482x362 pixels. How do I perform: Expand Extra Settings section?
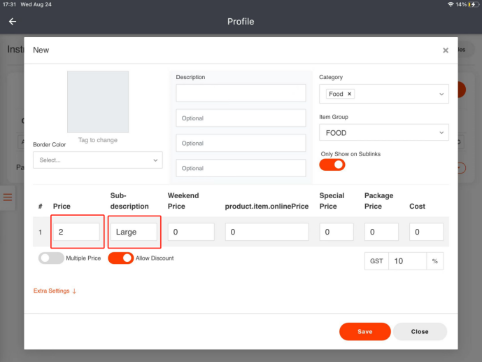[55, 291]
